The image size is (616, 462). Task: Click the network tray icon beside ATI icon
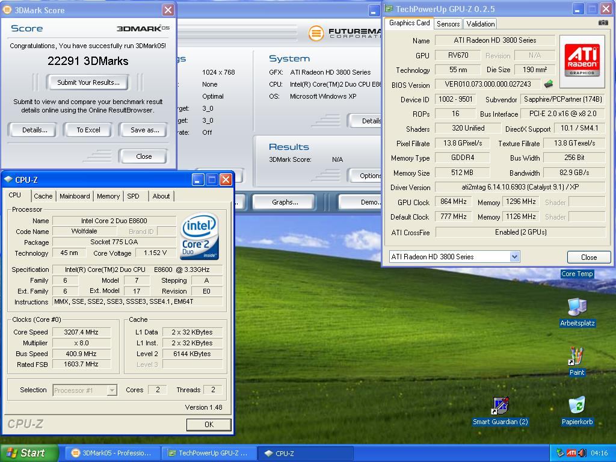coord(561,453)
